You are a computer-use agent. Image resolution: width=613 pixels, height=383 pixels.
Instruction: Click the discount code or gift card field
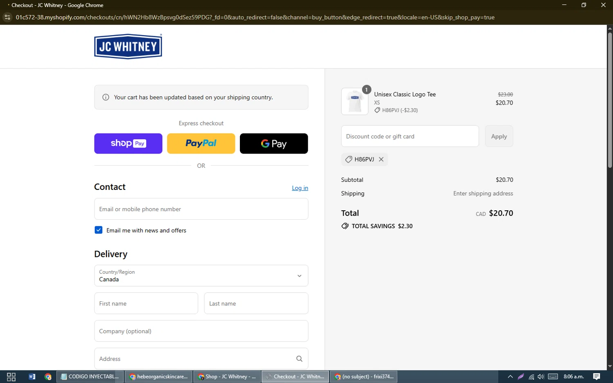[x=410, y=136]
